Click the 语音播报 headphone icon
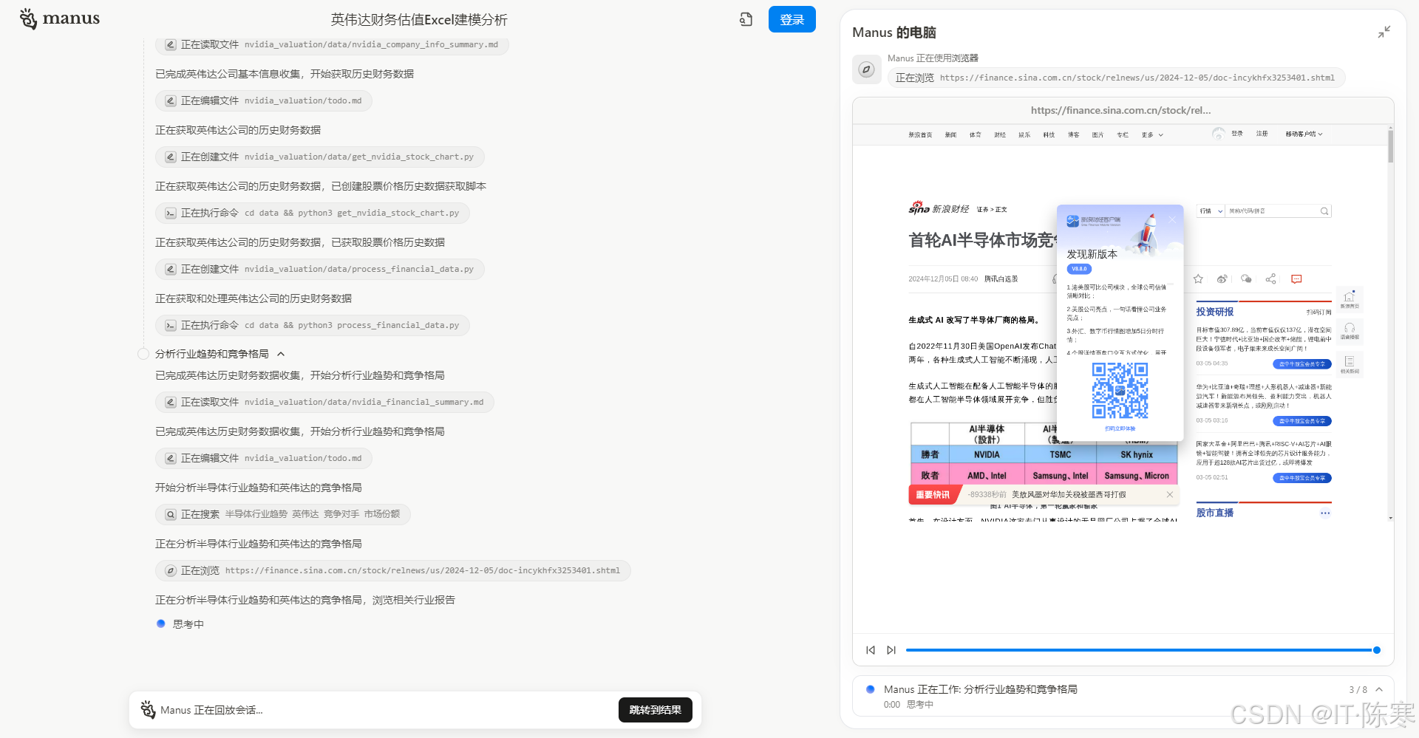This screenshot has height=738, width=1419. (1350, 331)
